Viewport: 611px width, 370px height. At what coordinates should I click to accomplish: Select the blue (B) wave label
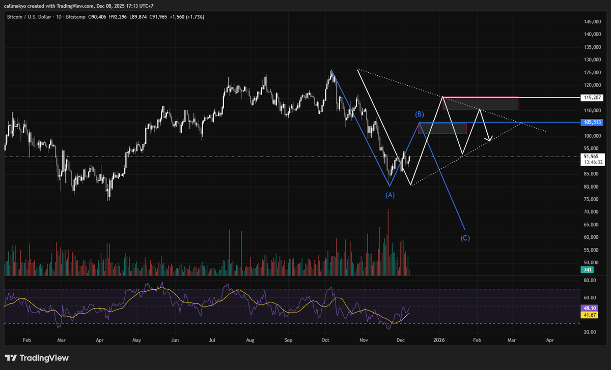pos(420,114)
